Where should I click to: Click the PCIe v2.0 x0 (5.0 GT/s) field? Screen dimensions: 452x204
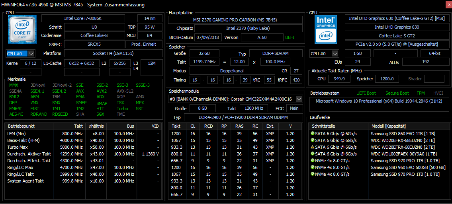(397, 44)
